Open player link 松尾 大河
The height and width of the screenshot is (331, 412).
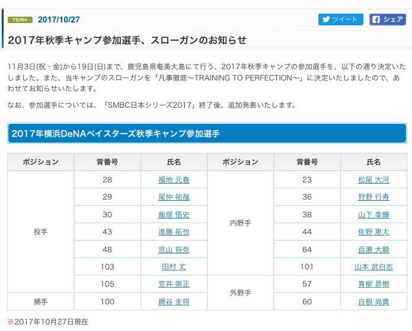pos(373,180)
